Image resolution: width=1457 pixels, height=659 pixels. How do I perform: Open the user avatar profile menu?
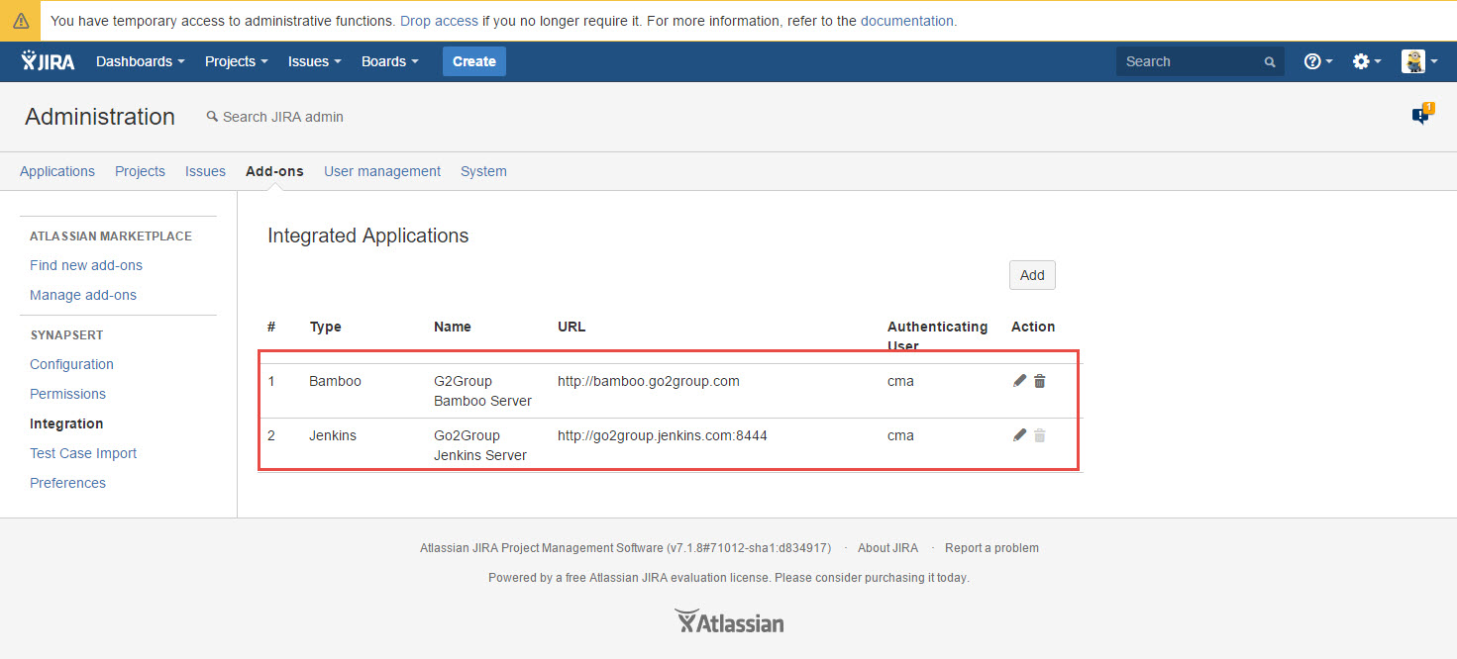tap(1418, 61)
